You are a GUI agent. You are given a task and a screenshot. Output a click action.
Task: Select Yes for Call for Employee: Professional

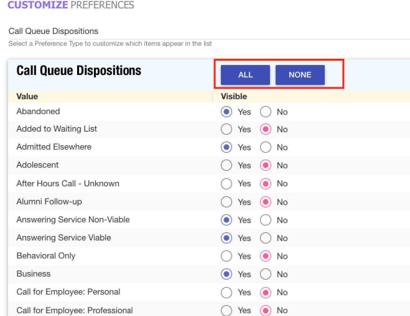(x=226, y=310)
